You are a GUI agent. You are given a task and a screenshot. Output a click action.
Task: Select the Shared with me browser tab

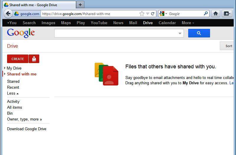[x=39, y=5]
